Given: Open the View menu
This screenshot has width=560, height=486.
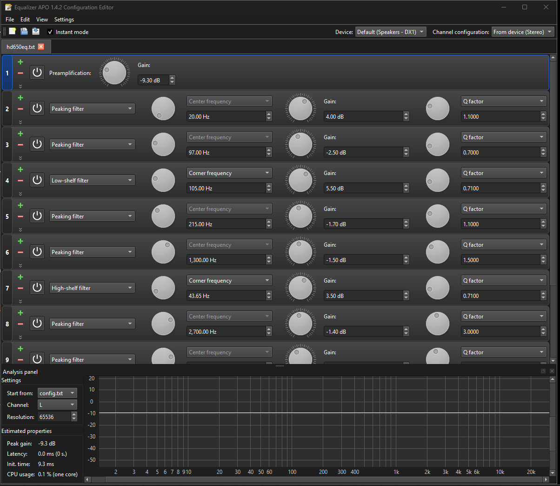Looking at the screenshot, I should [42, 20].
